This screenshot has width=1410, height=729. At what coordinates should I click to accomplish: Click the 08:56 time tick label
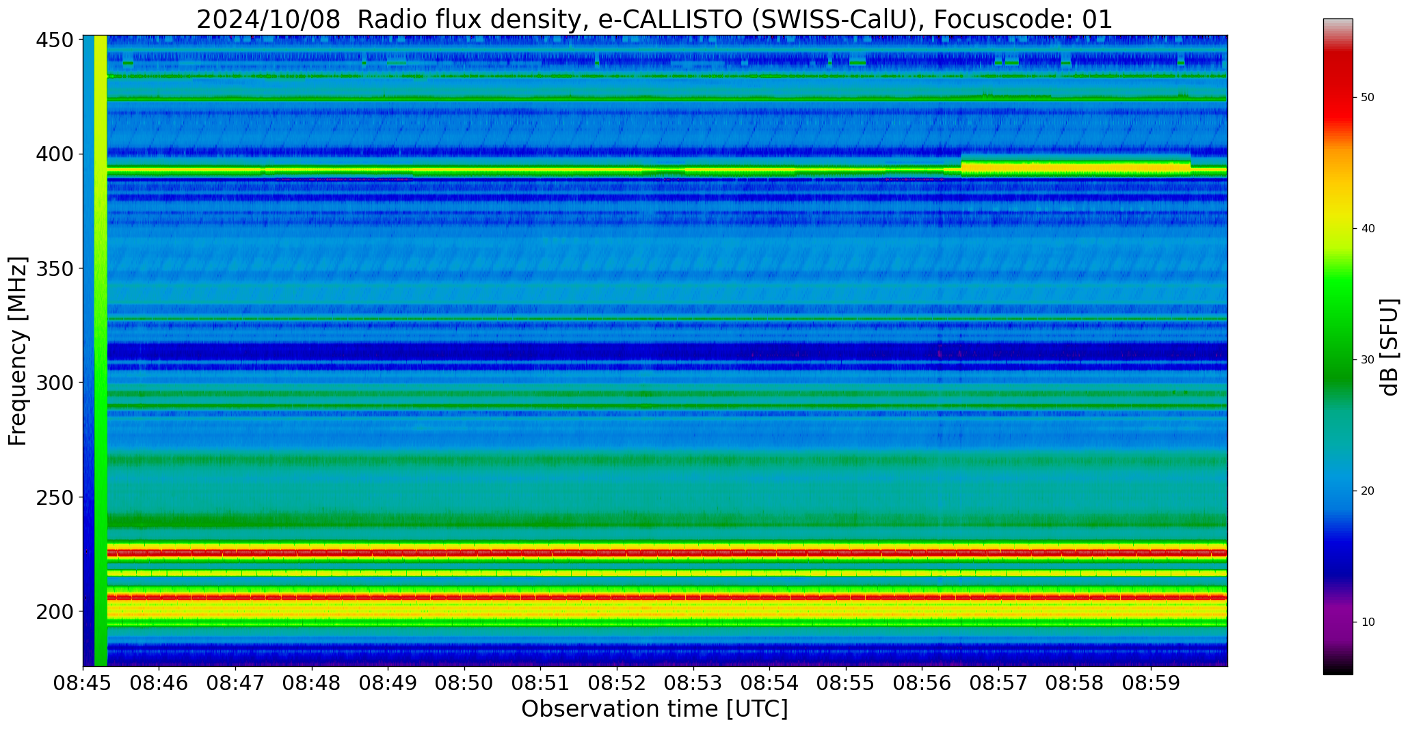point(922,683)
